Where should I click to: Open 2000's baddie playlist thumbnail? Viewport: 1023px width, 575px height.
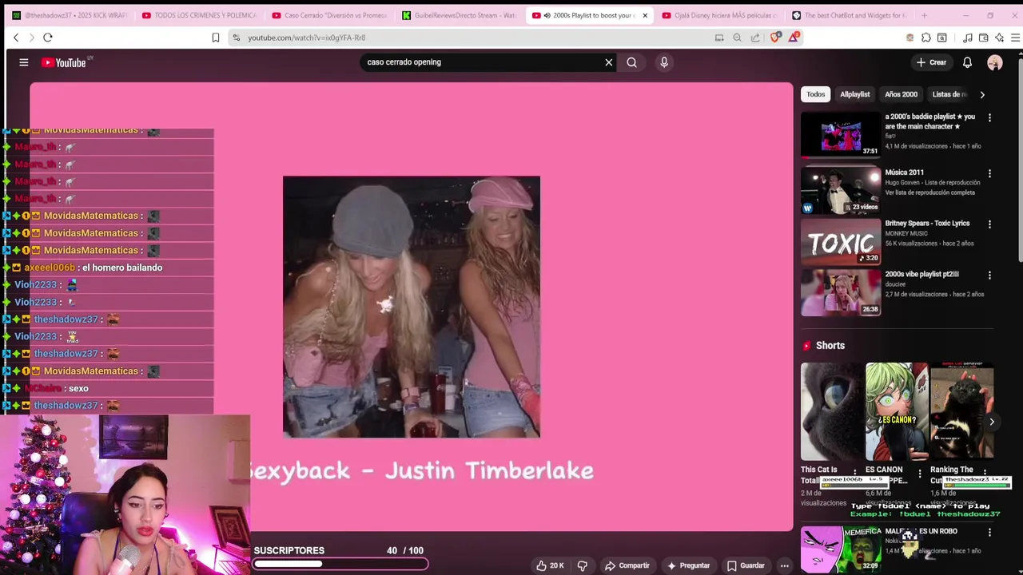tap(840, 133)
